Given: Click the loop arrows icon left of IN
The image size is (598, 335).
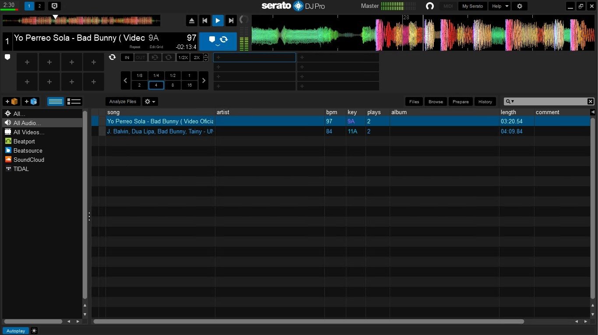Looking at the screenshot, I should [x=113, y=57].
